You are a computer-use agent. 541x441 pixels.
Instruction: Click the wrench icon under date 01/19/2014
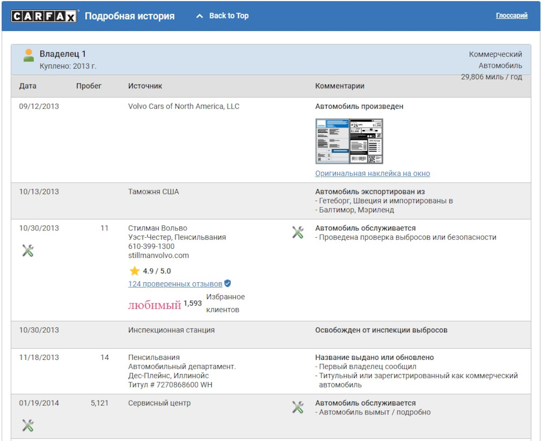click(x=28, y=425)
